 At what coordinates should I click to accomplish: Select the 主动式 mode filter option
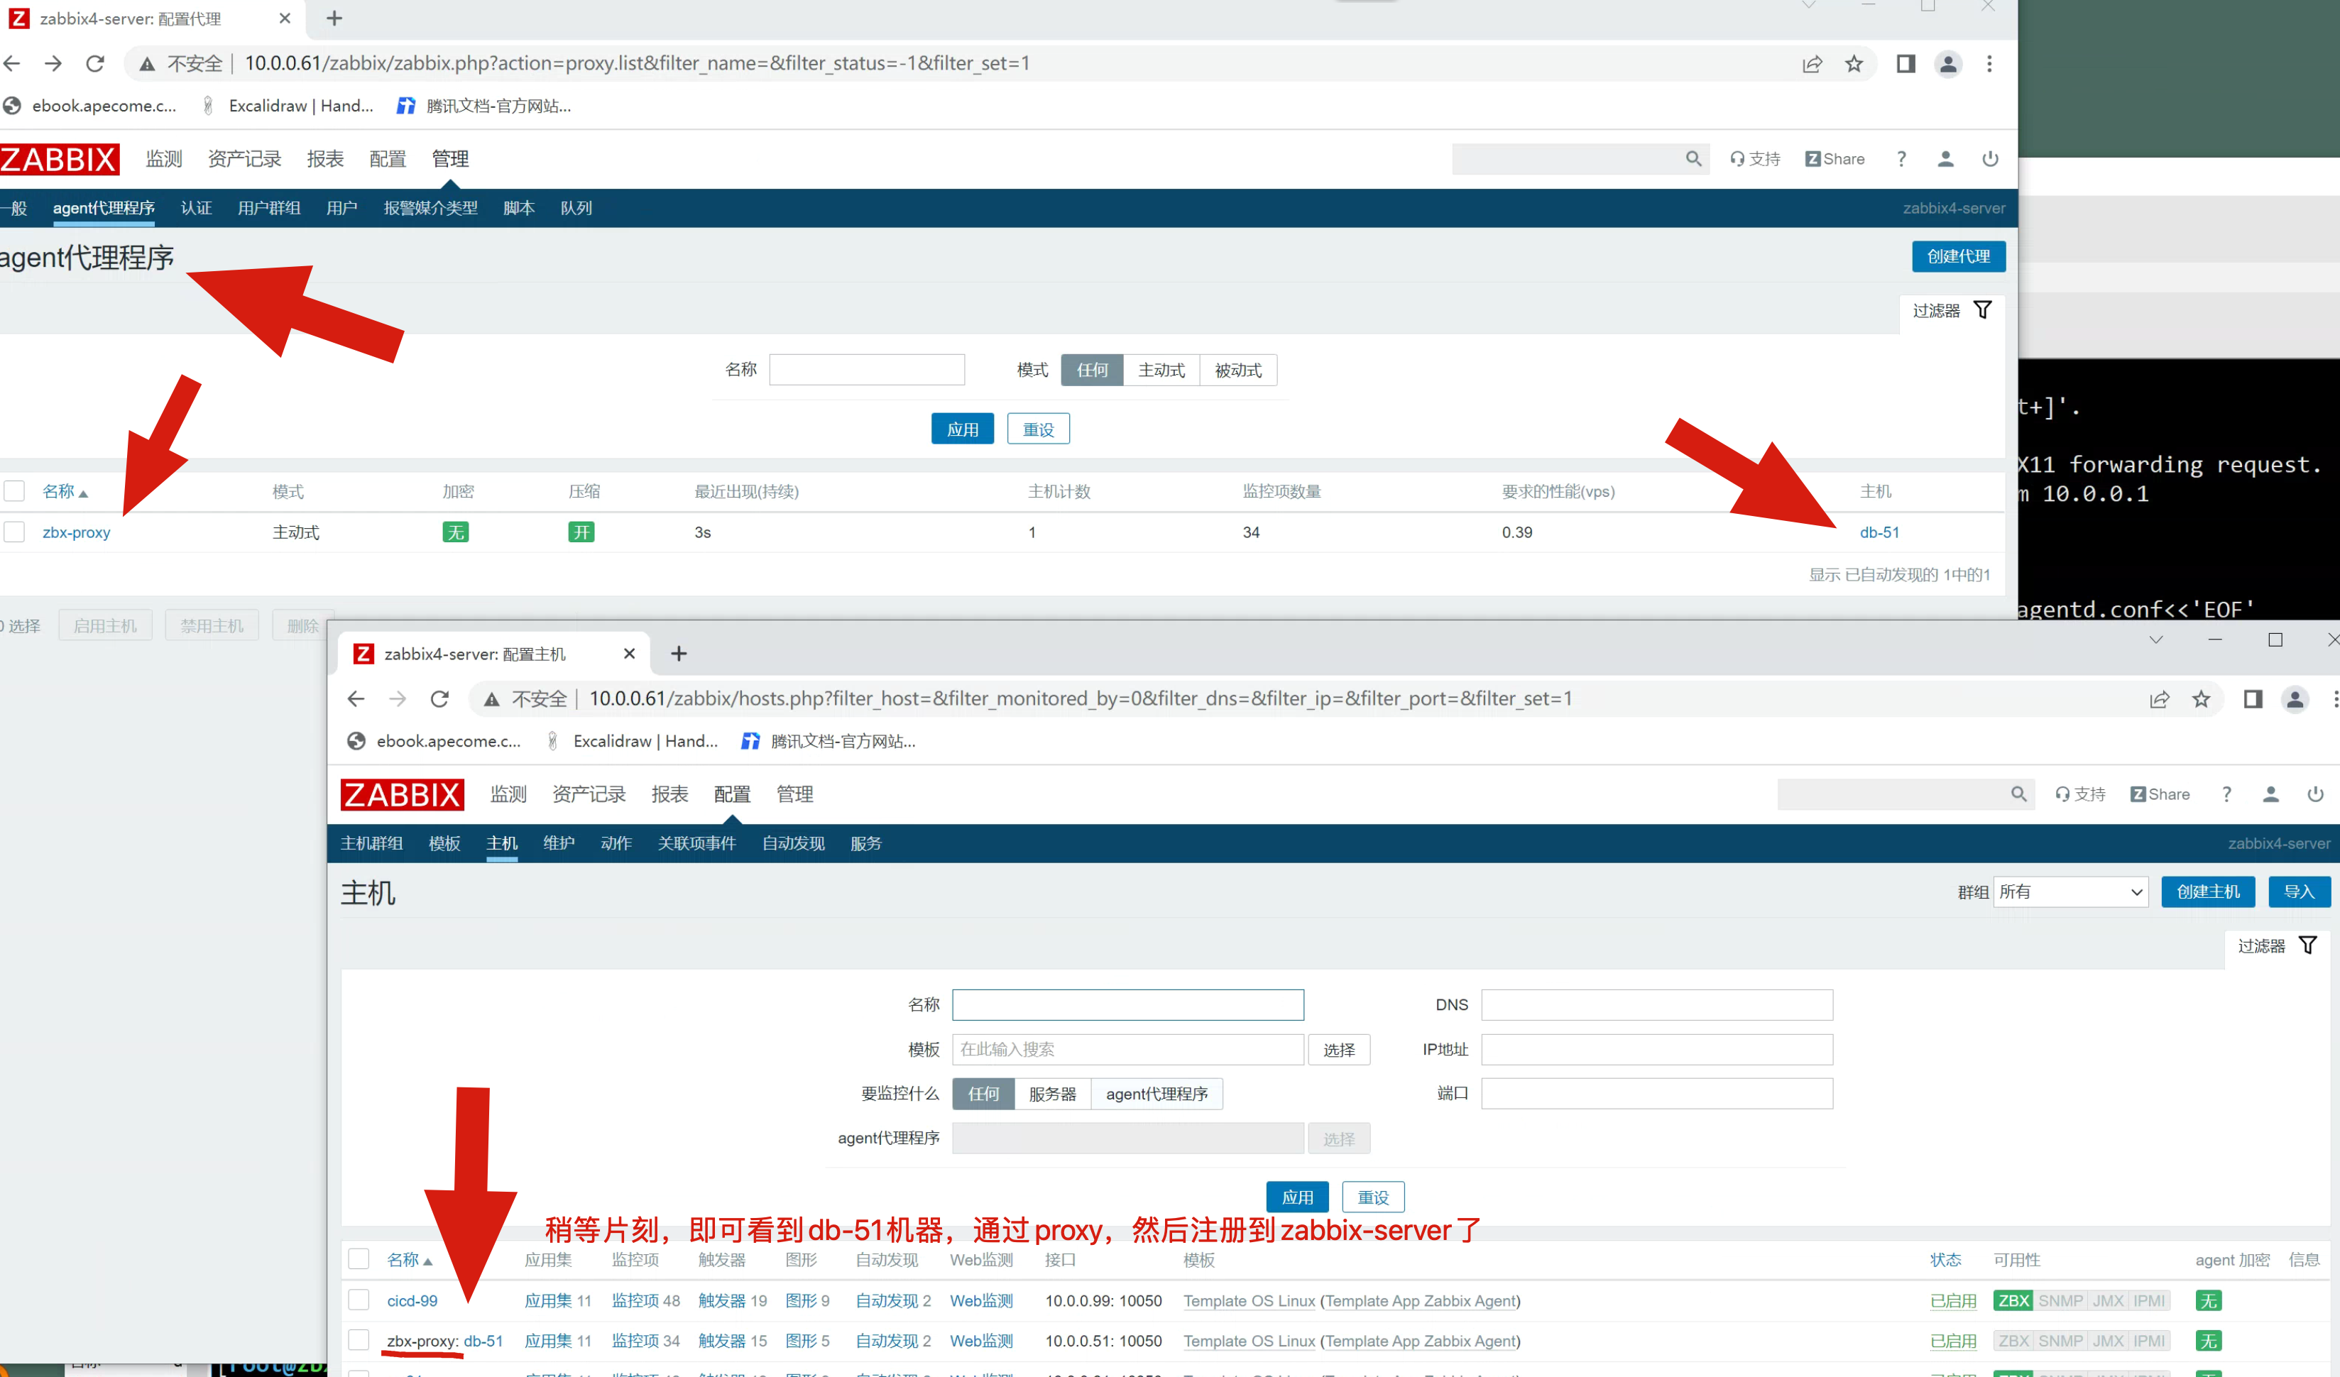1161,371
